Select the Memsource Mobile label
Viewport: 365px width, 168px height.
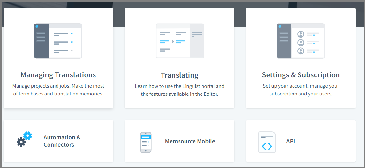pyautogui.click(x=190, y=141)
